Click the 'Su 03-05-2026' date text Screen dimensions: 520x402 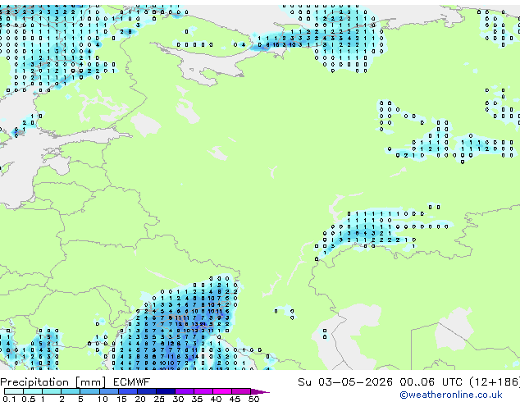[345, 382]
